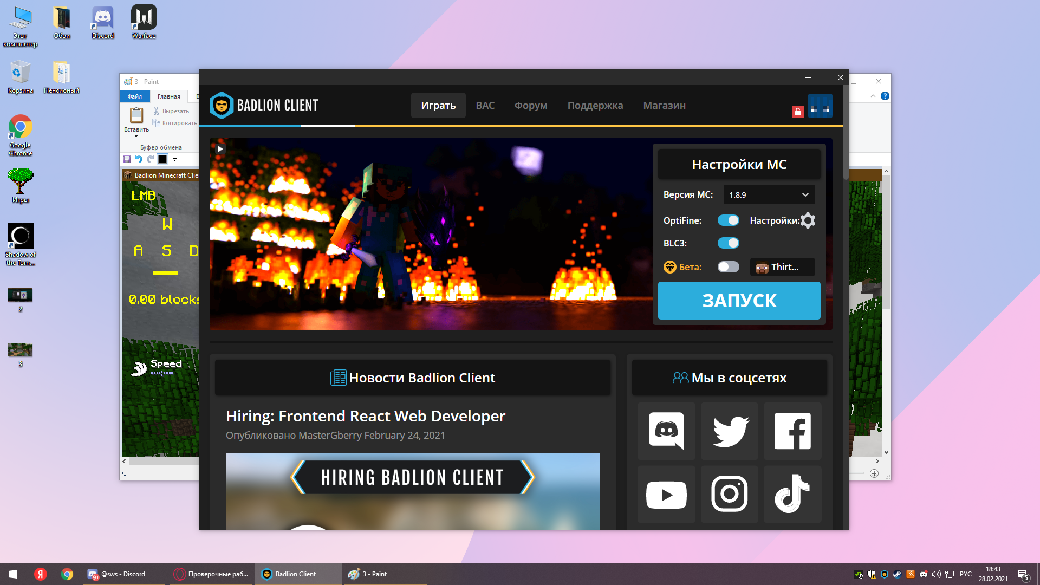1040x585 pixels.
Task: Click Paint canvas vertical scrollbar down arrow
Action: tap(886, 452)
